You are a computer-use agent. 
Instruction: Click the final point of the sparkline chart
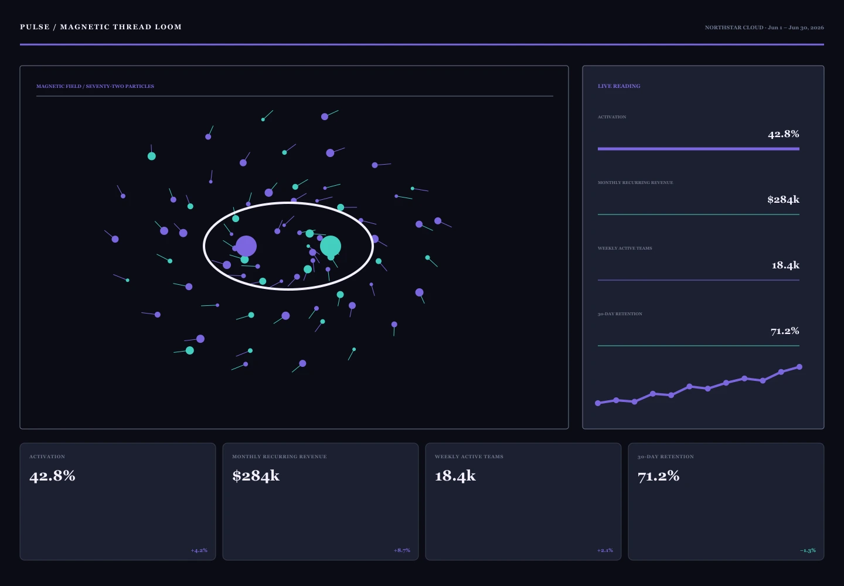click(x=799, y=367)
